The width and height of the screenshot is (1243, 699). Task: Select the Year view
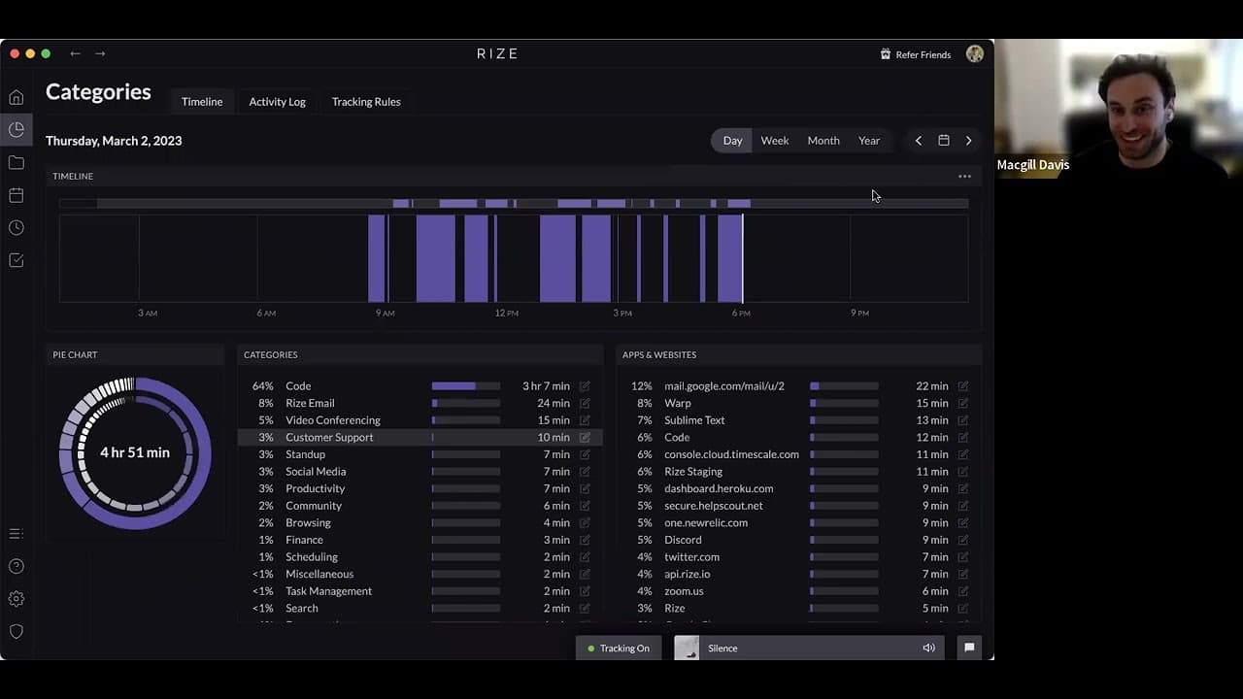869,141
